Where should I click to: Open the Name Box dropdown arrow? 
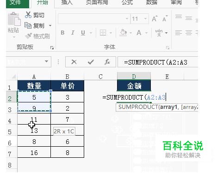pyautogui.click(x=46, y=61)
